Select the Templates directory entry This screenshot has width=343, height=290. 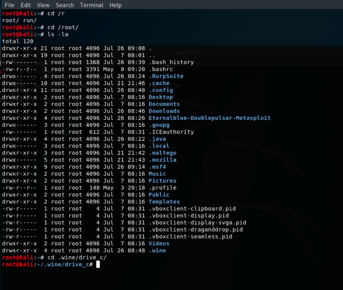click(x=164, y=202)
